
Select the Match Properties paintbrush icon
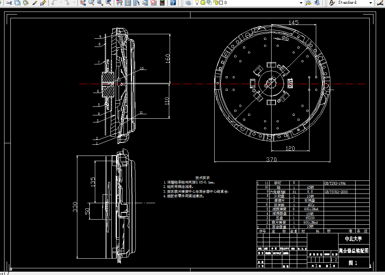35,3
